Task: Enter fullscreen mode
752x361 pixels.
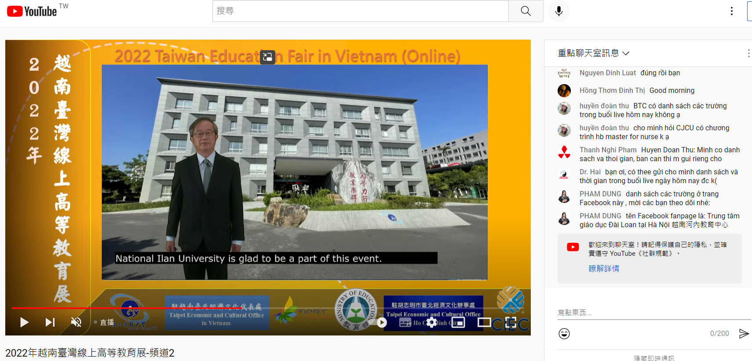Action: (x=511, y=322)
